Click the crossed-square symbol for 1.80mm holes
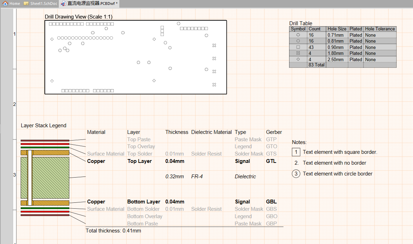 tap(298, 53)
